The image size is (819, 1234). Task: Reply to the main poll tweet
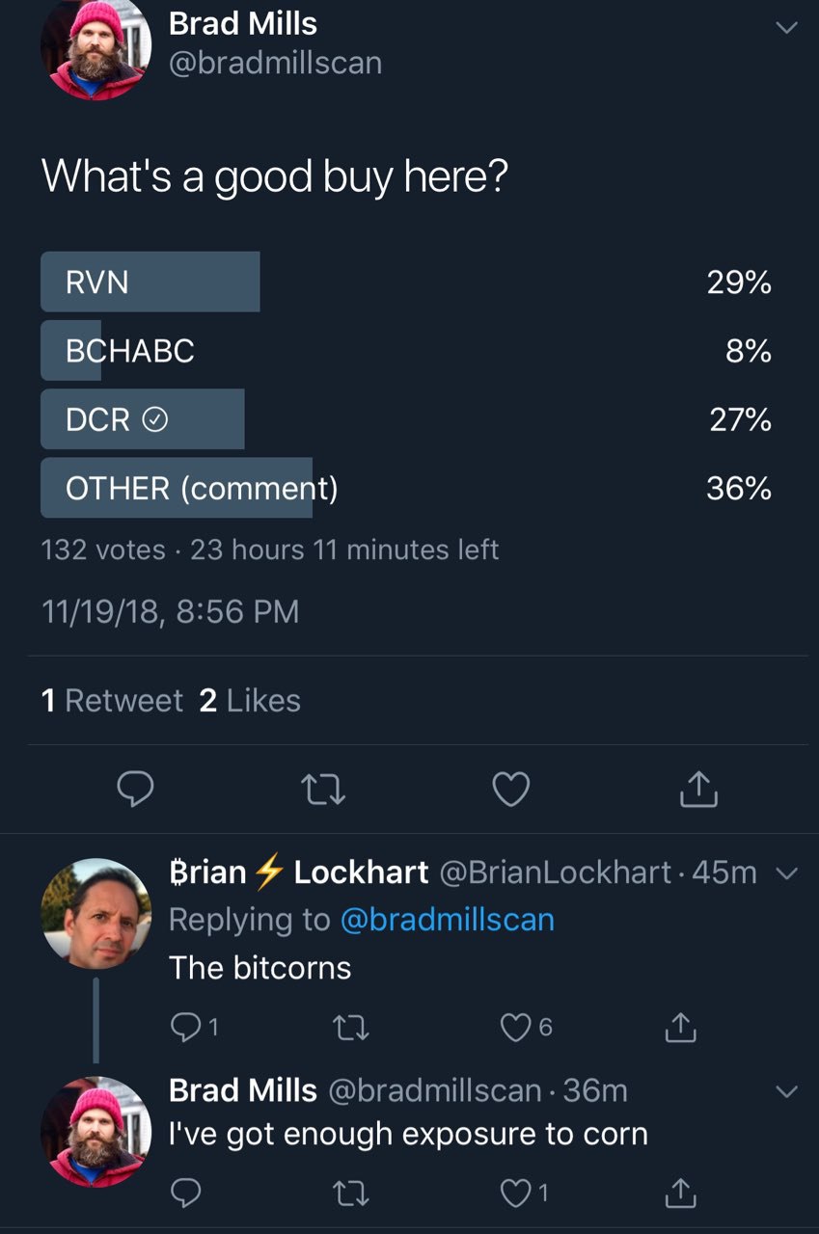[x=136, y=790]
